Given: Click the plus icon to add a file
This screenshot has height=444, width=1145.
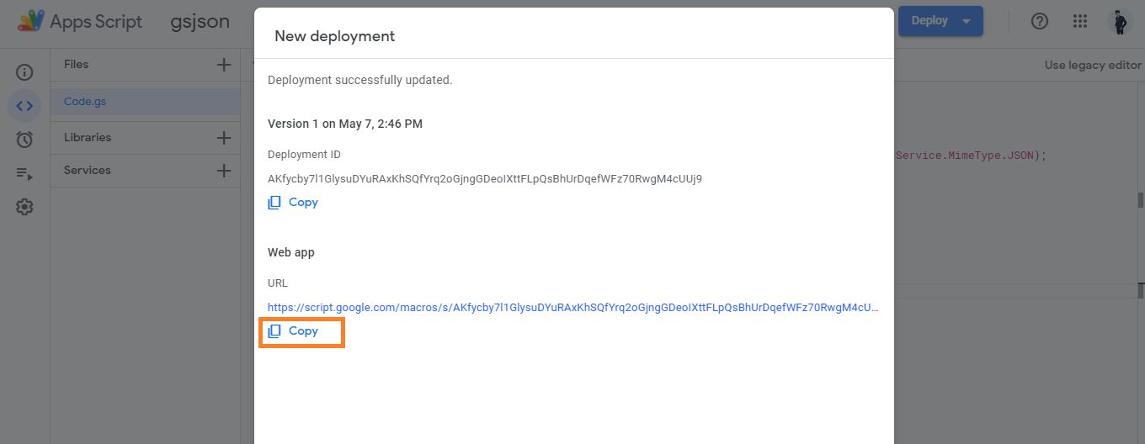Looking at the screenshot, I should tap(224, 65).
